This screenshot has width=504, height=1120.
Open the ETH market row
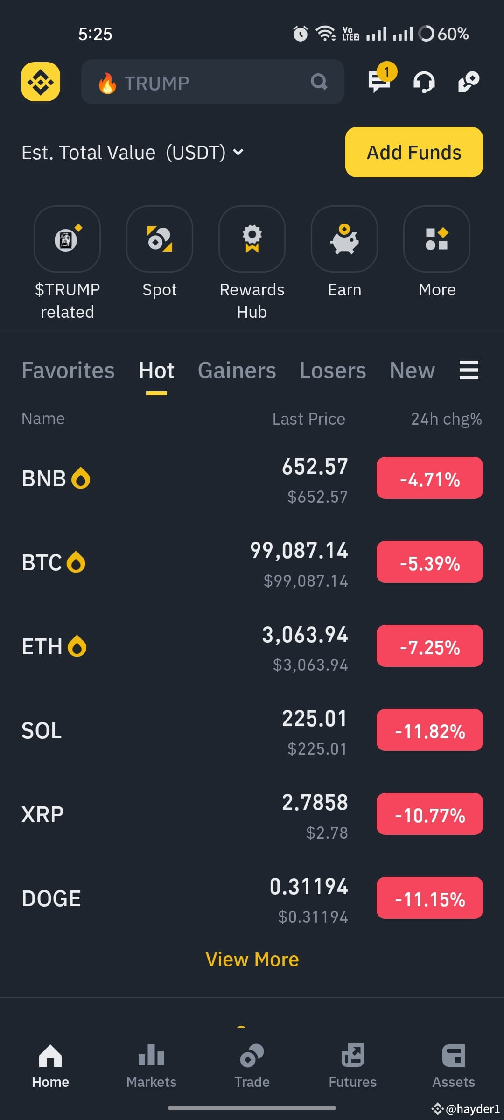tap(252, 646)
